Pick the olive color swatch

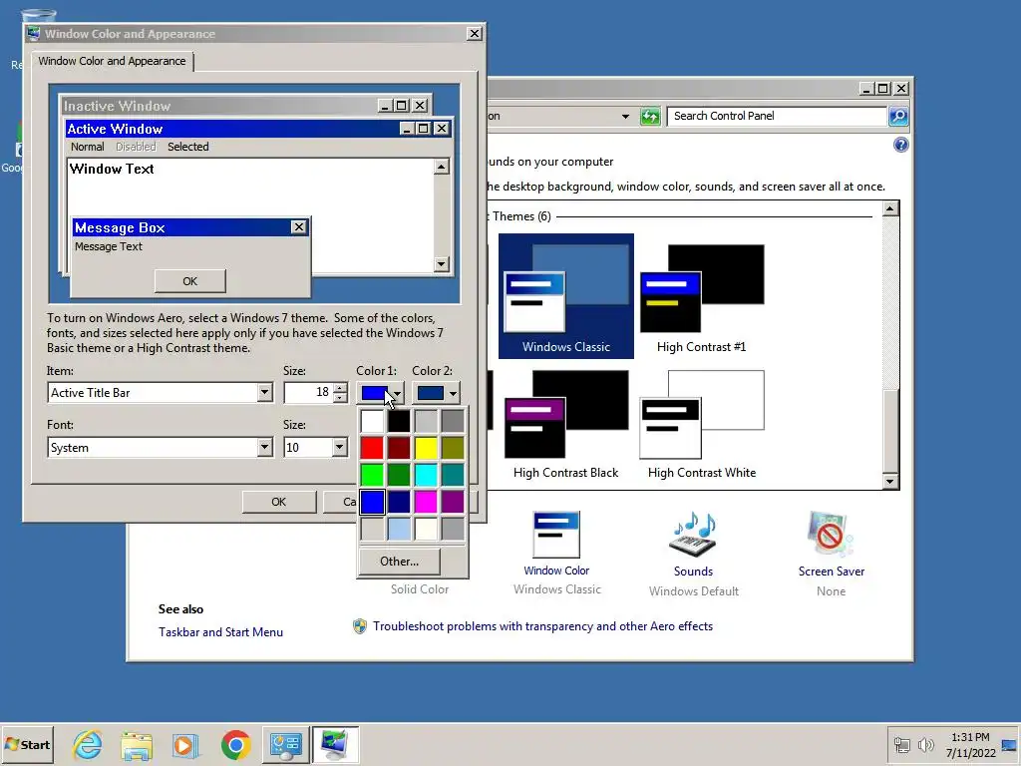coord(453,448)
